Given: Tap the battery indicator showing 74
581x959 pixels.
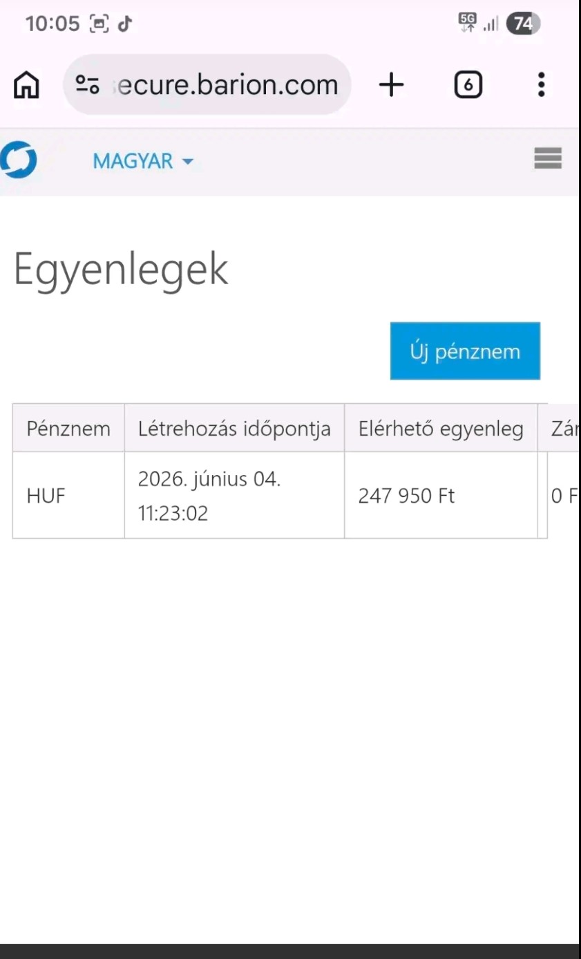Looking at the screenshot, I should [523, 24].
